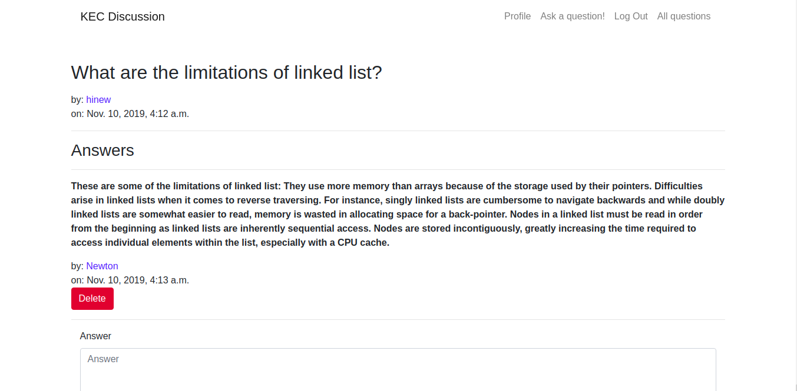The image size is (797, 391).
Task: Go to the Profile page
Action: [517, 16]
